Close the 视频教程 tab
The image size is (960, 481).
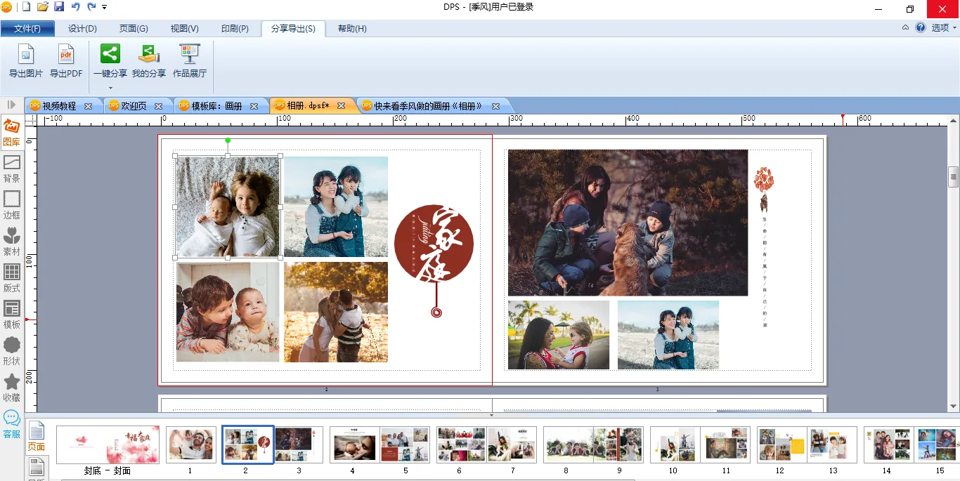(x=89, y=106)
